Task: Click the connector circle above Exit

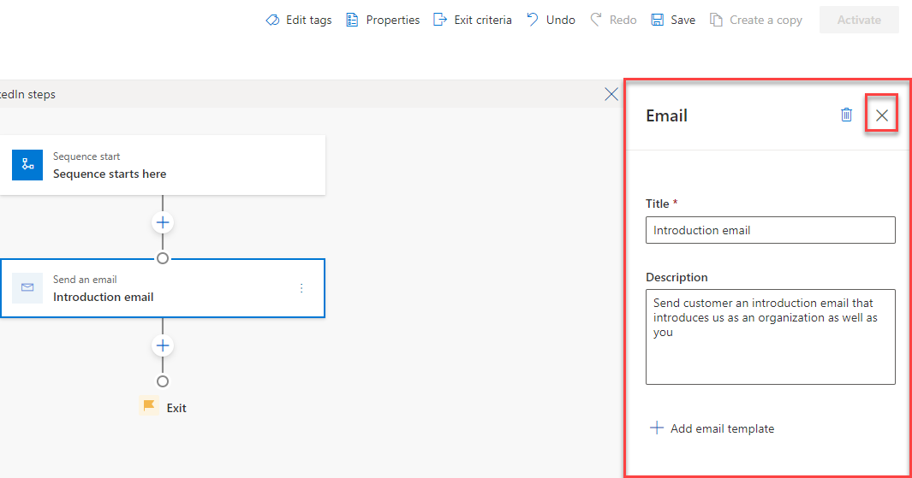Action: coord(163,381)
